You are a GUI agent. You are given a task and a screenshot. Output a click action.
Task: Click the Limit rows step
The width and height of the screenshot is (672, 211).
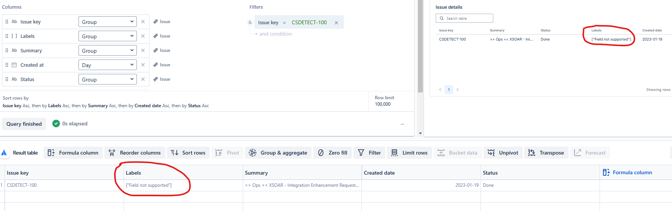tap(409, 153)
